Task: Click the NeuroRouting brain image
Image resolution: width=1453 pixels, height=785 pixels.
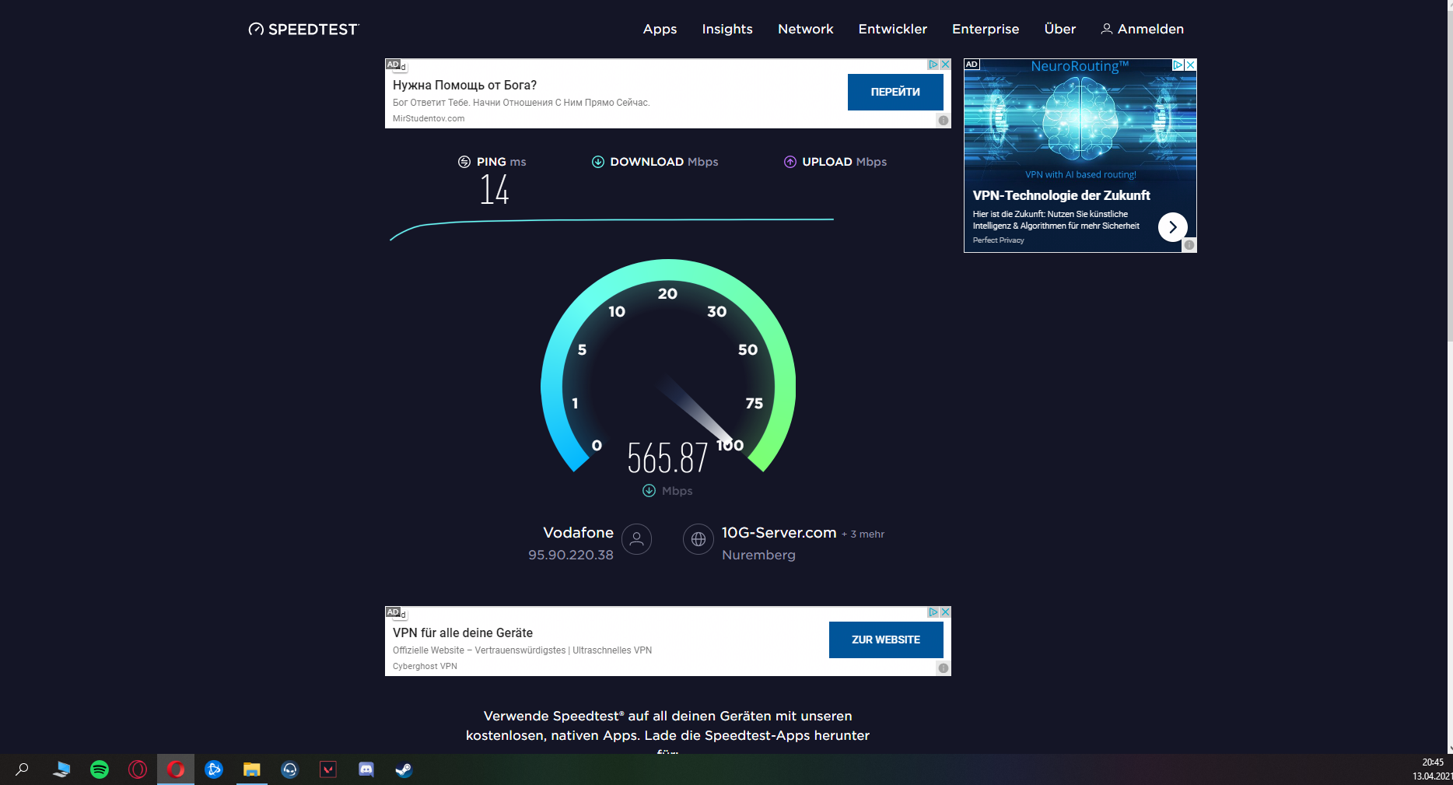Action: (x=1080, y=119)
